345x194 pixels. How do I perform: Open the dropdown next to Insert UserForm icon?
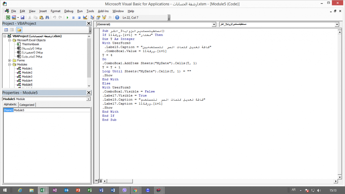18,18
